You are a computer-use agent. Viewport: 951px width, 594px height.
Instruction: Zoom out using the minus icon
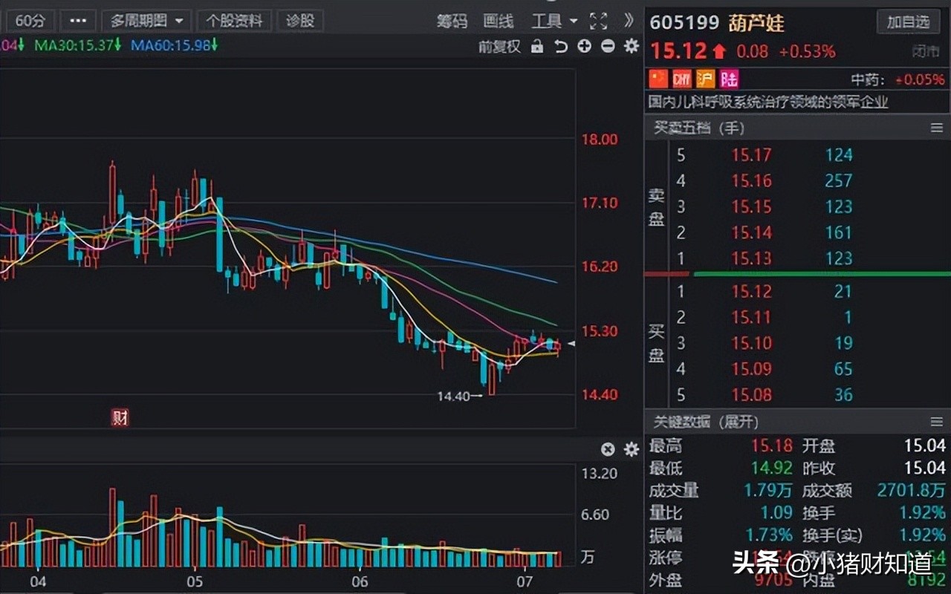point(607,46)
